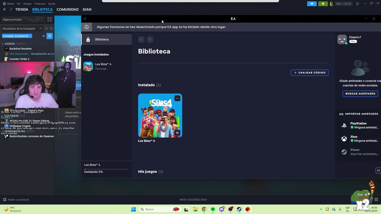Show hidden system tray icons

click(321, 209)
